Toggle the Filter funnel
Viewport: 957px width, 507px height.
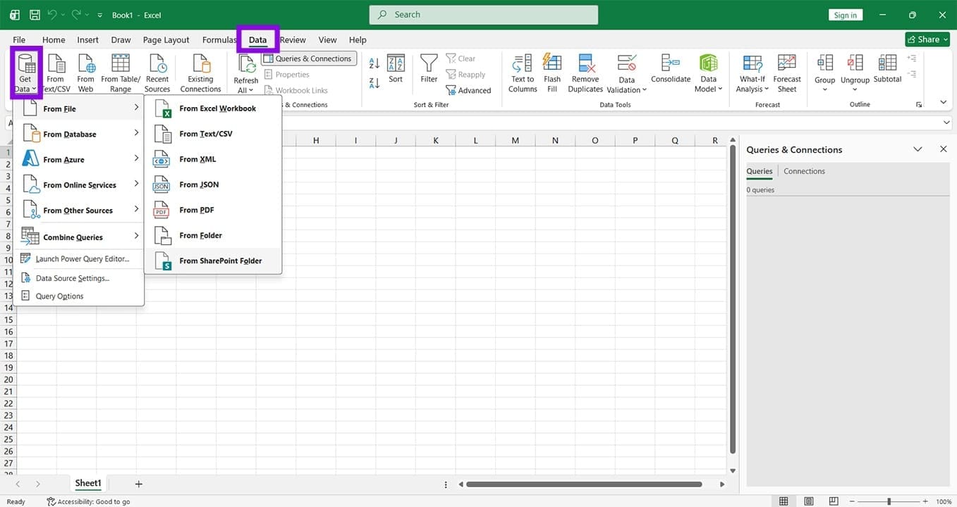(x=429, y=69)
